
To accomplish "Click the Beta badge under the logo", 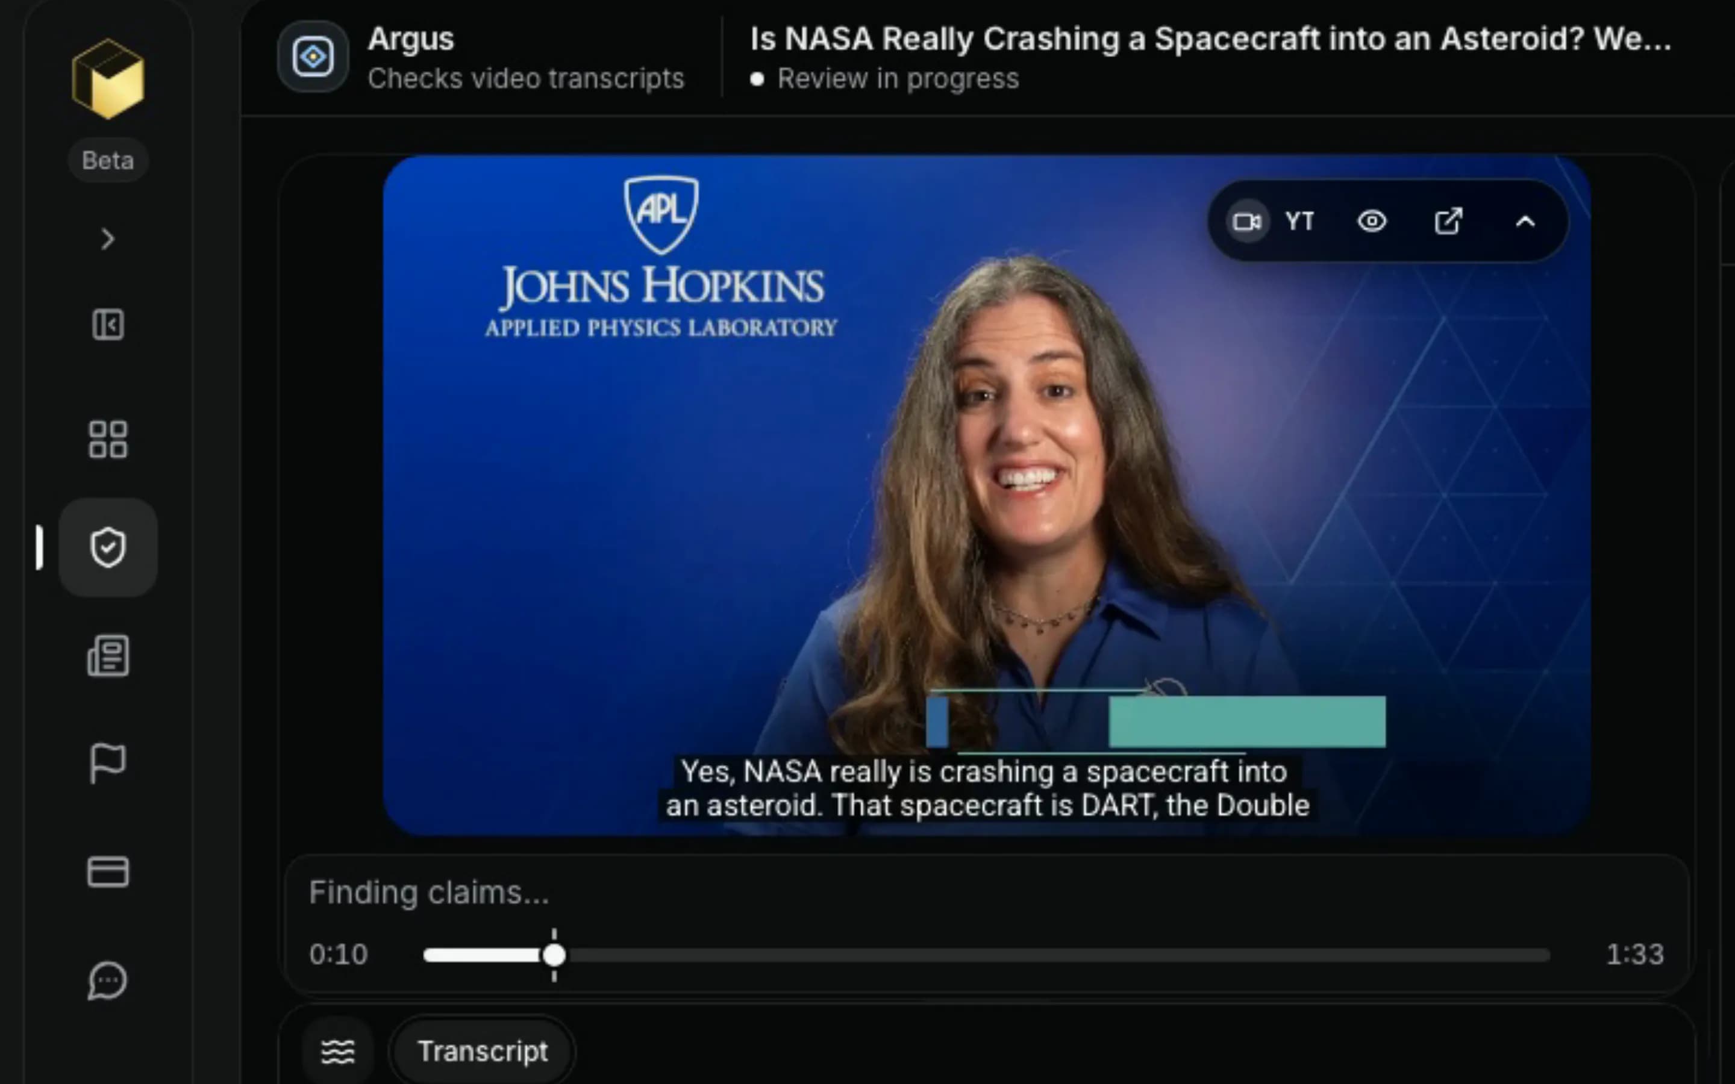I will pos(108,160).
